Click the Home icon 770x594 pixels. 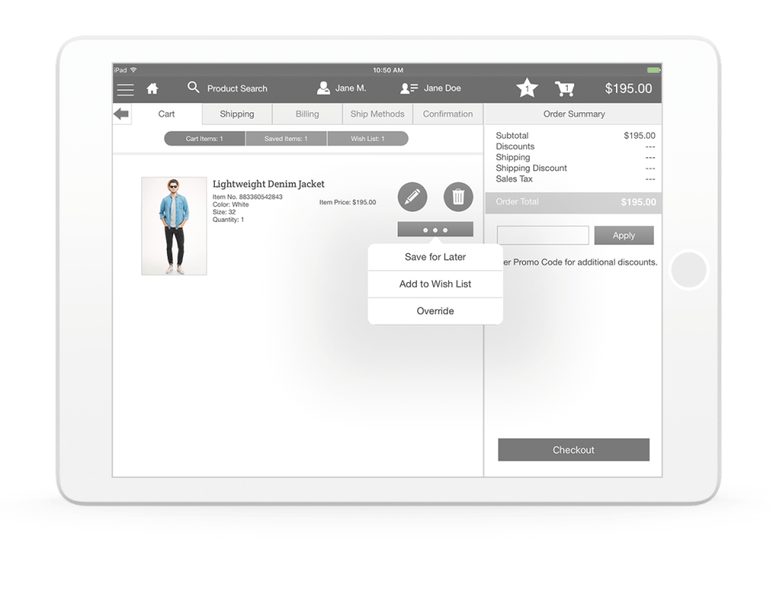[x=152, y=88]
